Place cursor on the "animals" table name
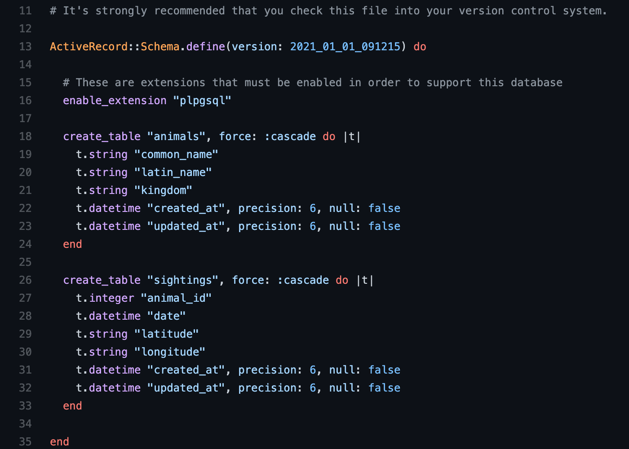This screenshot has height=449, width=629. pos(176,136)
